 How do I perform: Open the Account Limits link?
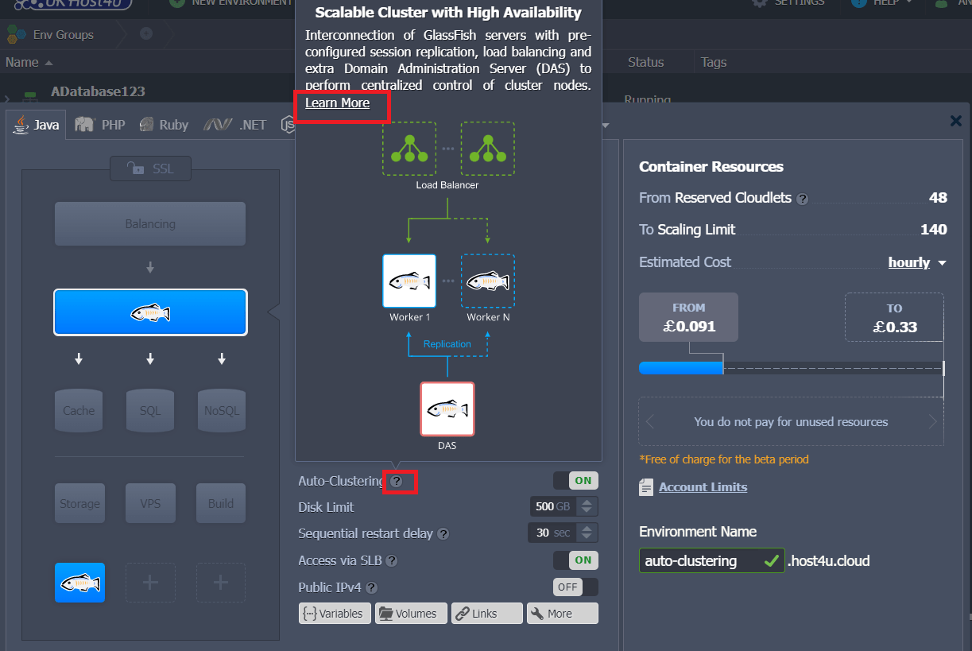(x=703, y=486)
